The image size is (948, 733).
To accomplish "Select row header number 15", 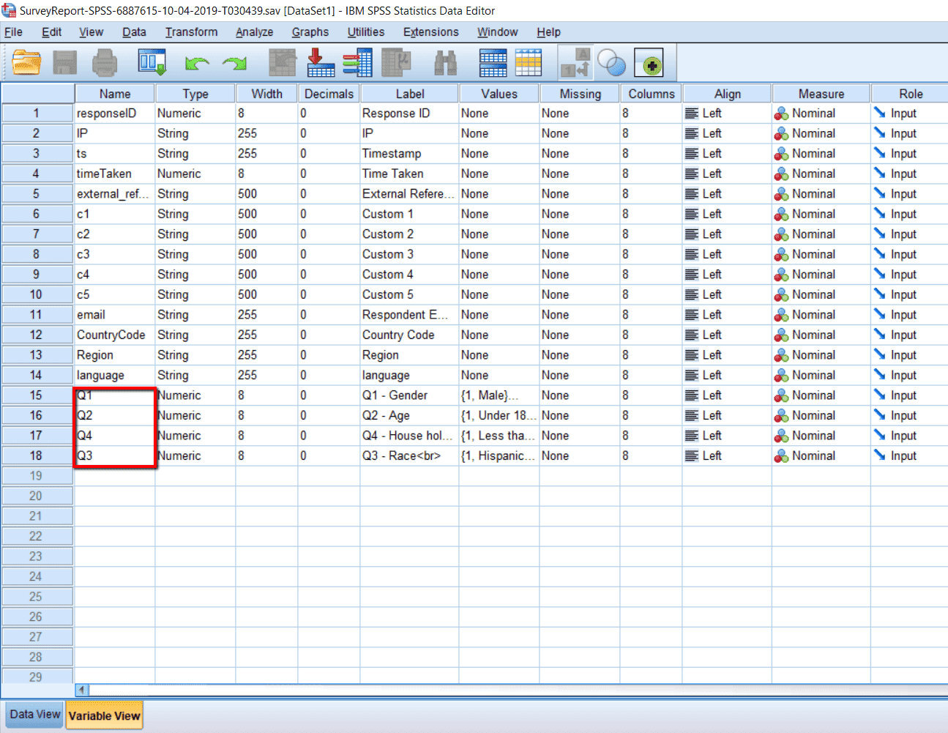I will pyautogui.click(x=36, y=395).
